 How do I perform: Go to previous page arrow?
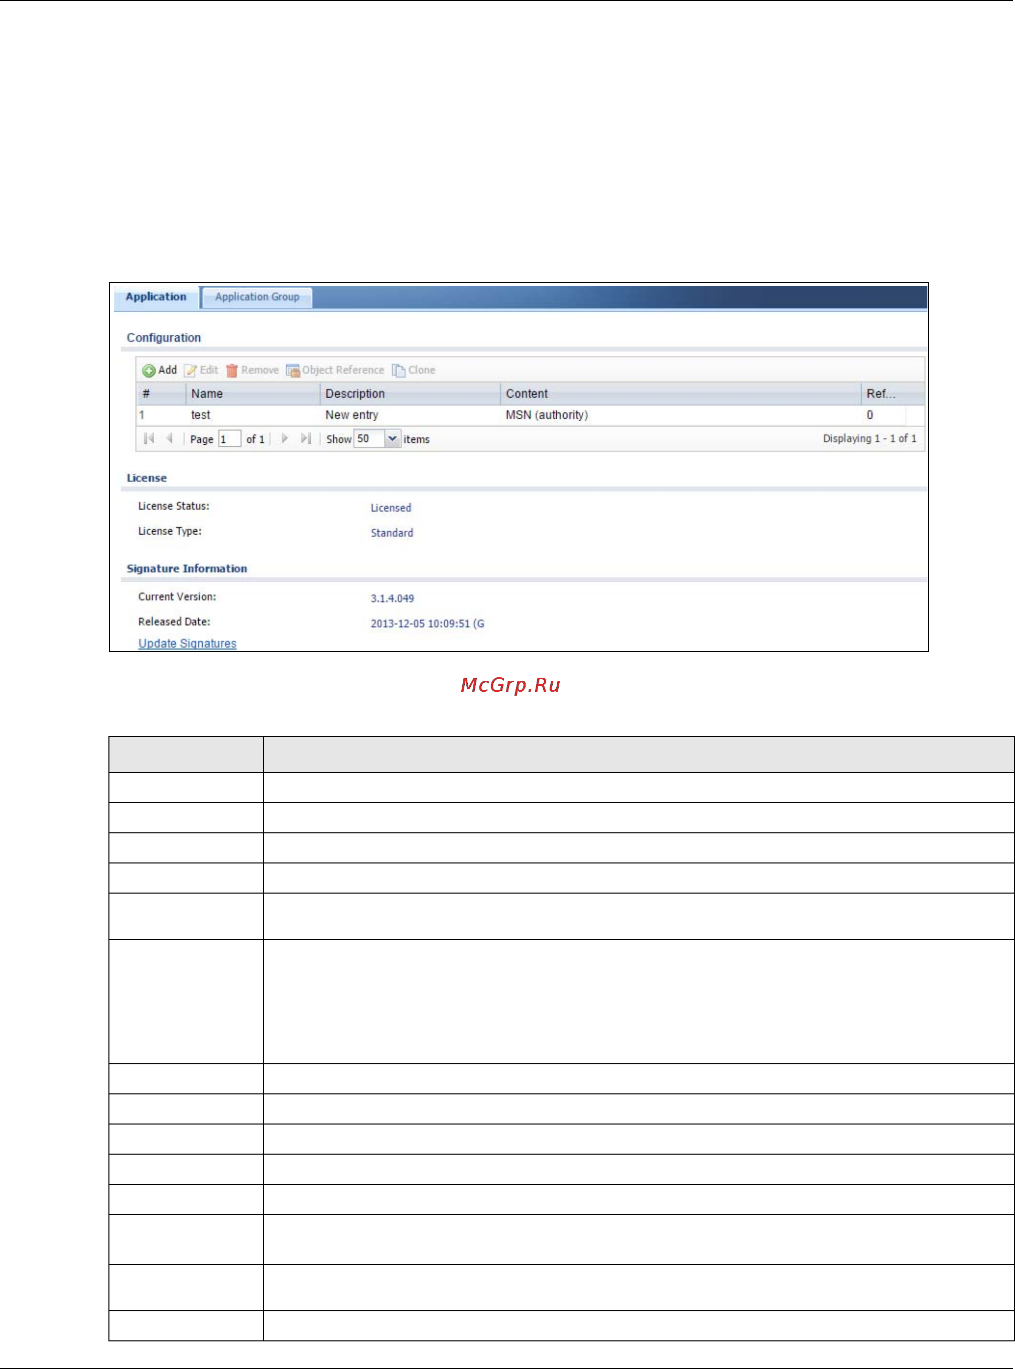(169, 439)
